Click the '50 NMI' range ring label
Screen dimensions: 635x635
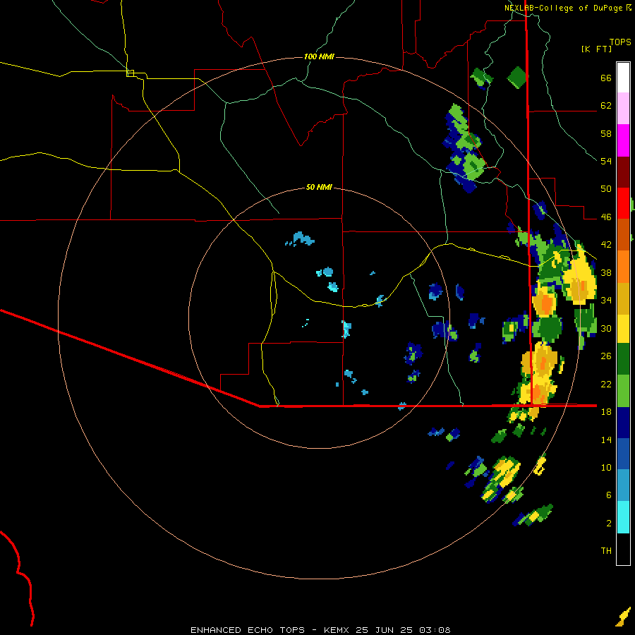[x=319, y=187]
